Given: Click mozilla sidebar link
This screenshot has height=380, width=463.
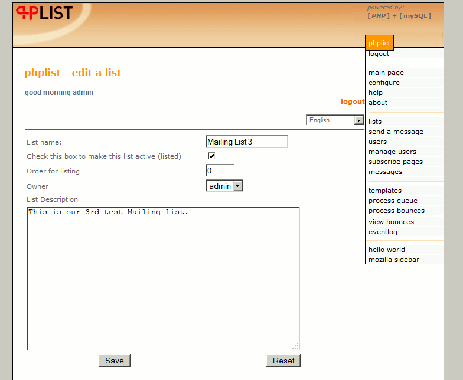Looking at the screenshot, I should pos(393,260).
